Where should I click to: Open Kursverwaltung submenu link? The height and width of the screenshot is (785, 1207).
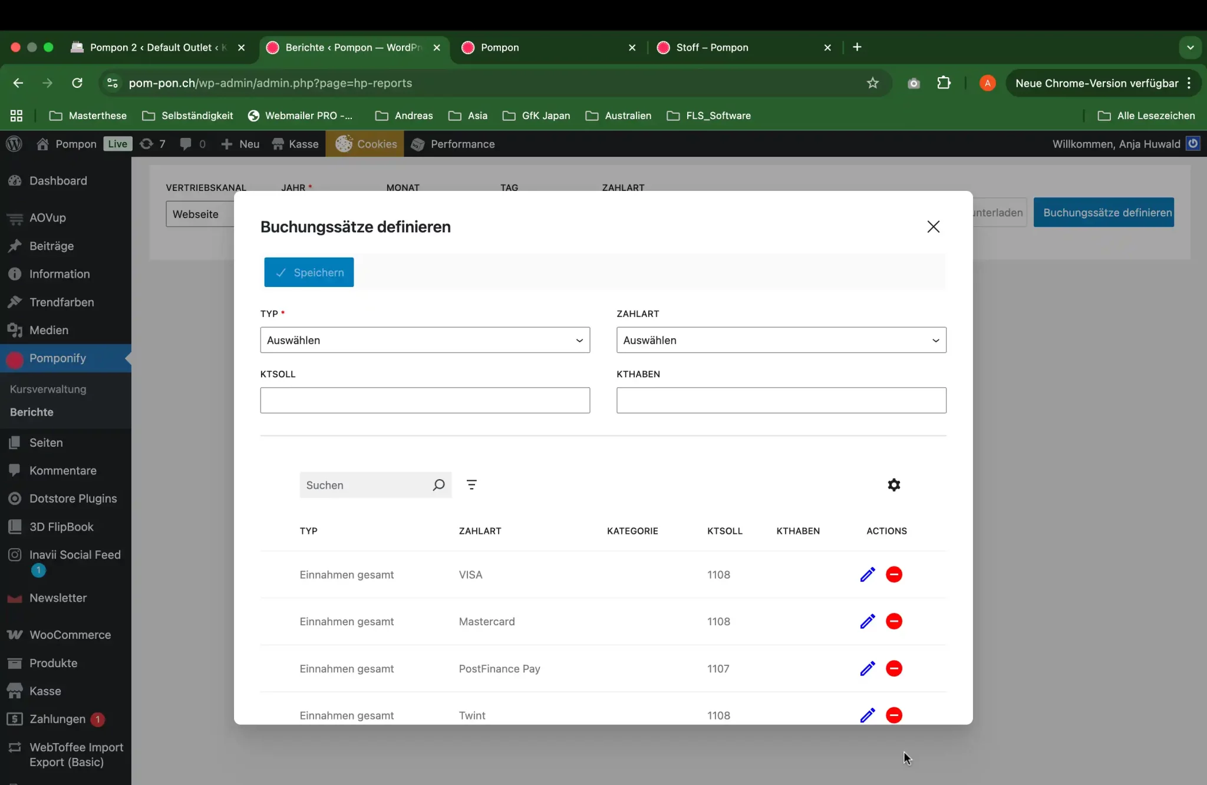pos(48,389)
